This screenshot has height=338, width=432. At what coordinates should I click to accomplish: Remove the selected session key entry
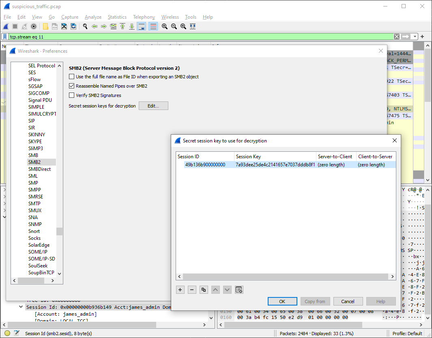coord(192,290)
